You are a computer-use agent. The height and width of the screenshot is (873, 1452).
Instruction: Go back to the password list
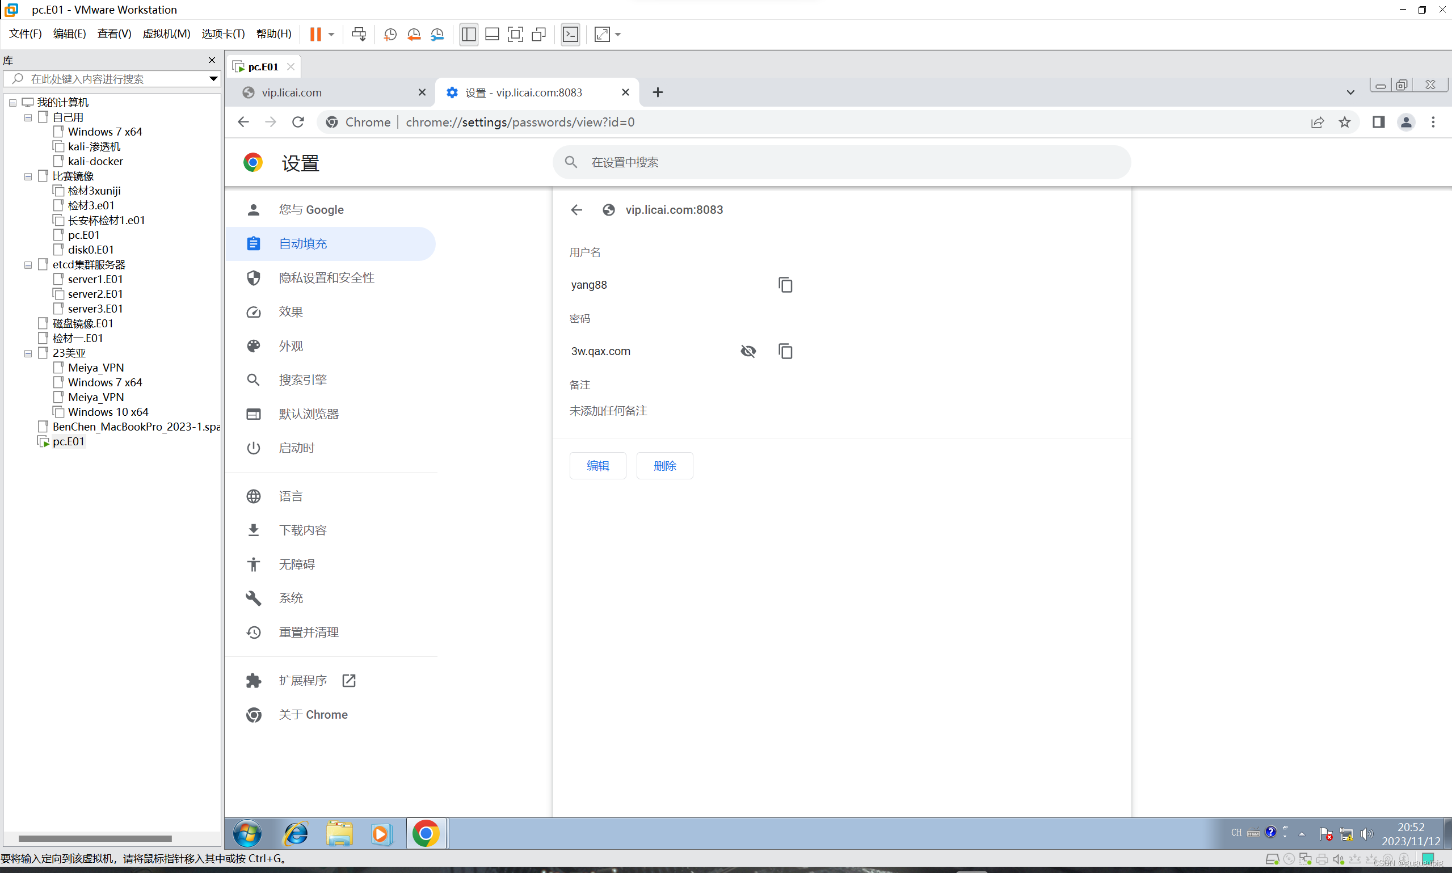tap(576, 210)
